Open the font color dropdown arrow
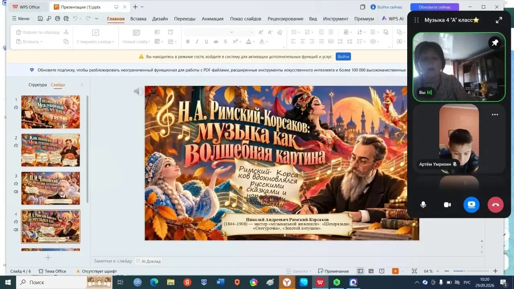 [254, 42]
